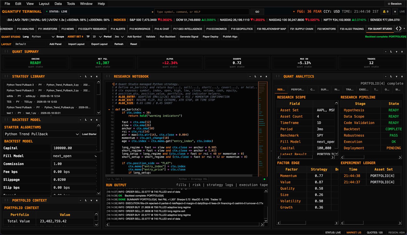Click Backtest Model scroll-up arrow
This screenshot has width=407, height=235.
(x=98, y=125)
